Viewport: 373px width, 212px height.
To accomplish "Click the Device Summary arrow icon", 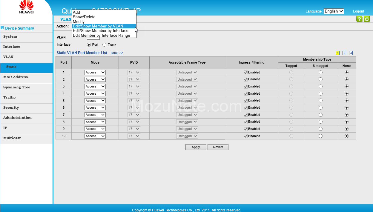I will [x=2, y=28].
